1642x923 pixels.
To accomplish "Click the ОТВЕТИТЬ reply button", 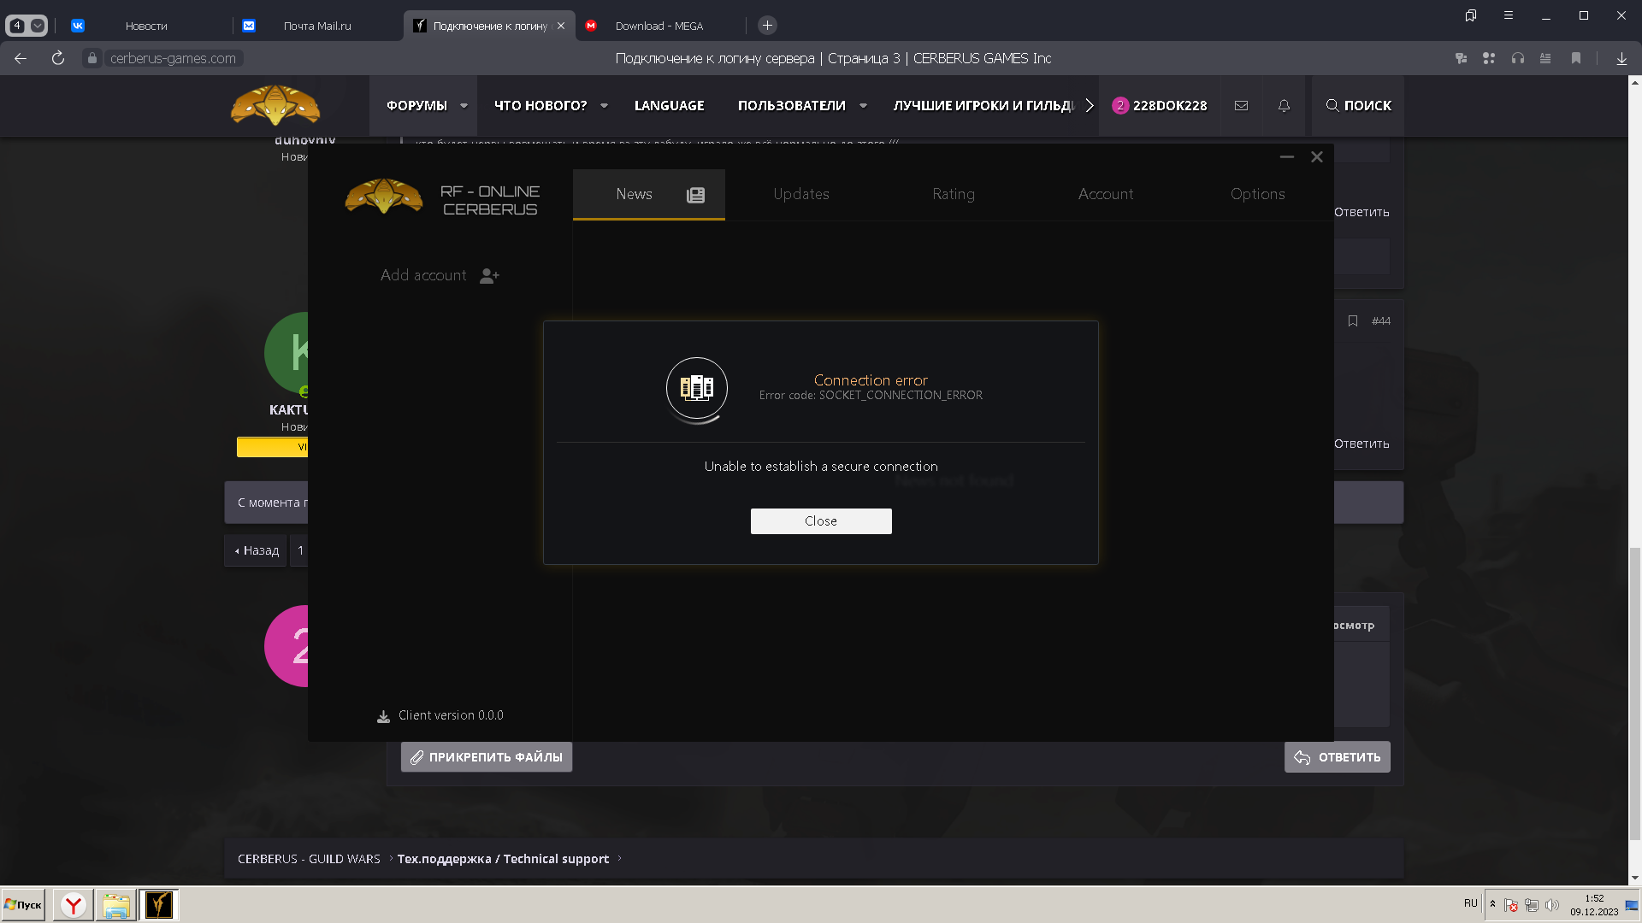I will pyautogui.click(x=1338, y=757).
